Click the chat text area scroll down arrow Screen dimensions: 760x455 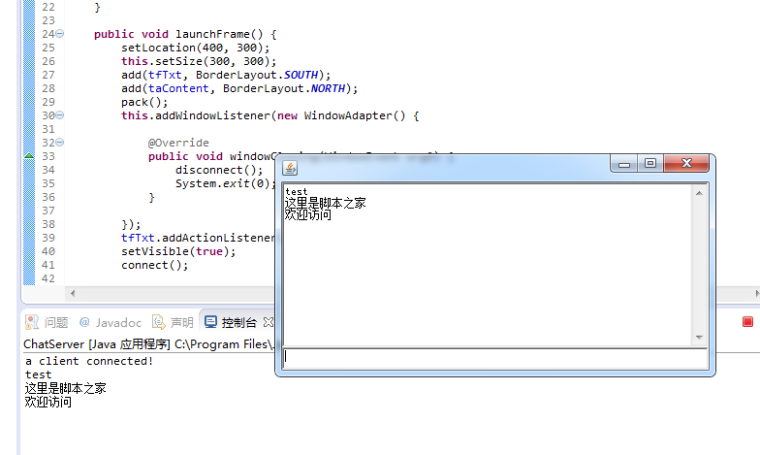[699, 338]
